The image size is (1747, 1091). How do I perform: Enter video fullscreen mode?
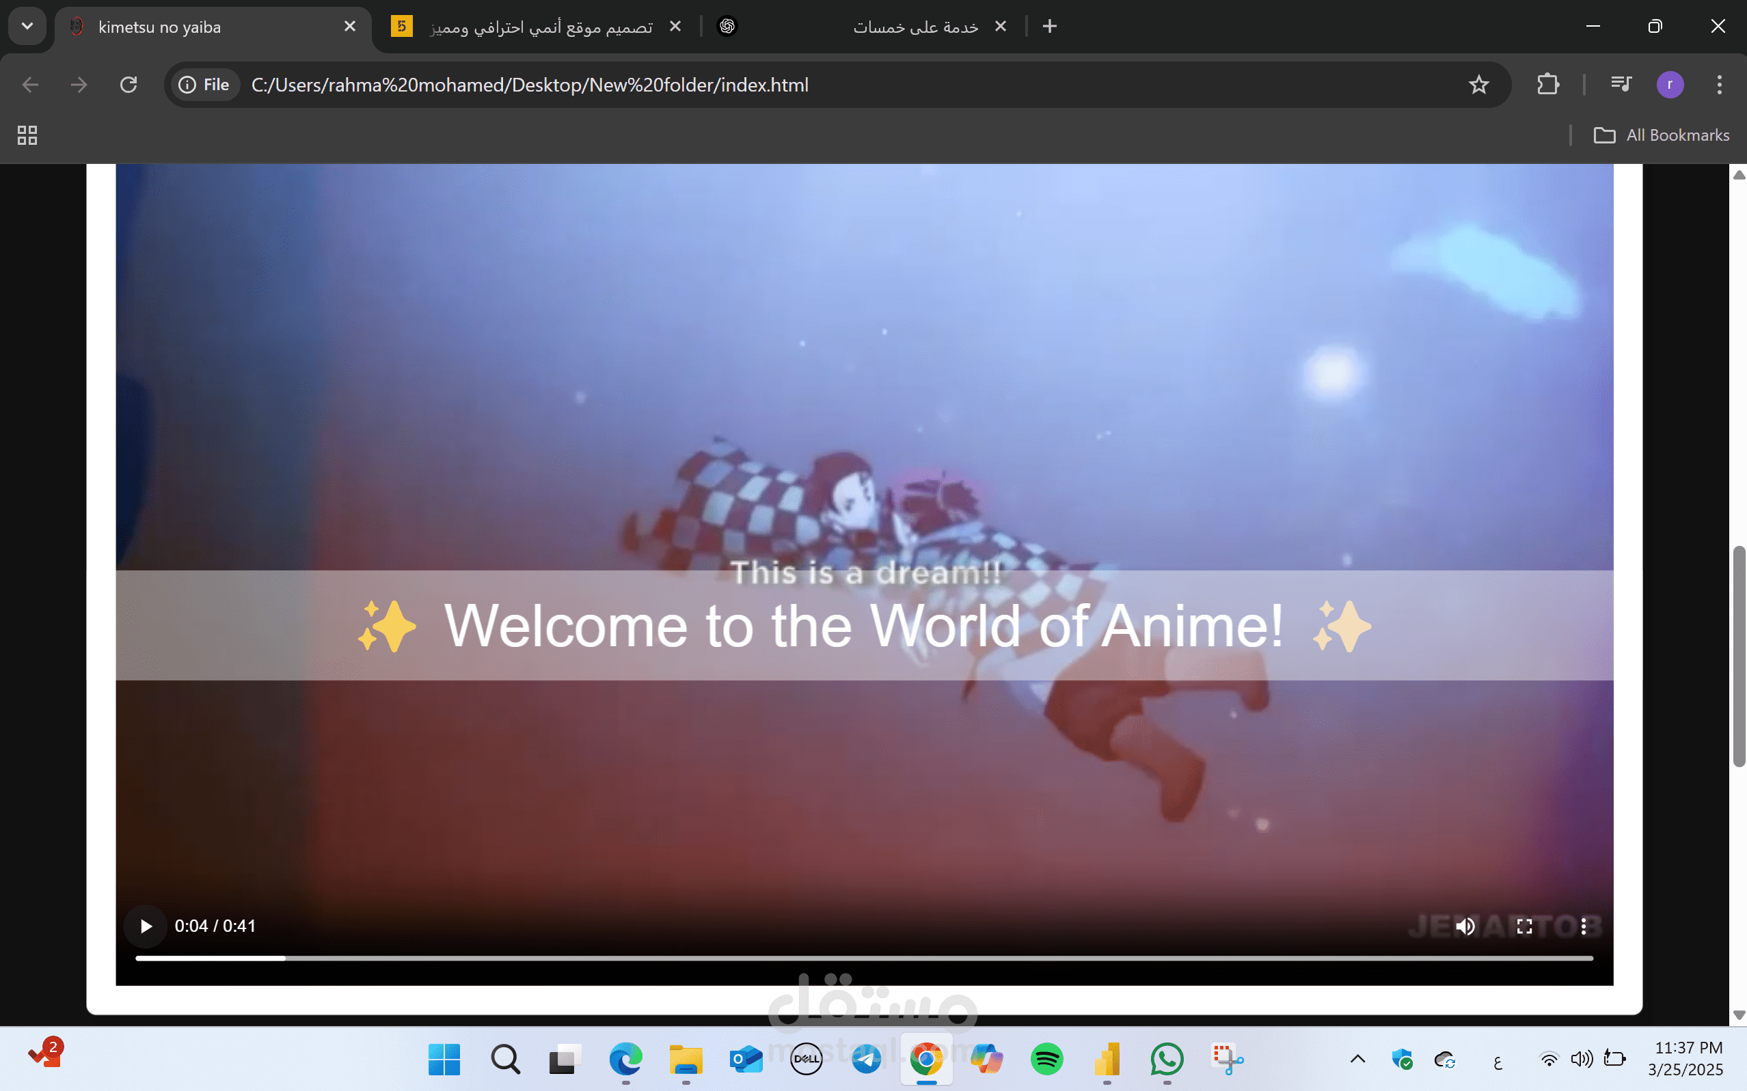[x=1524, y=926]
